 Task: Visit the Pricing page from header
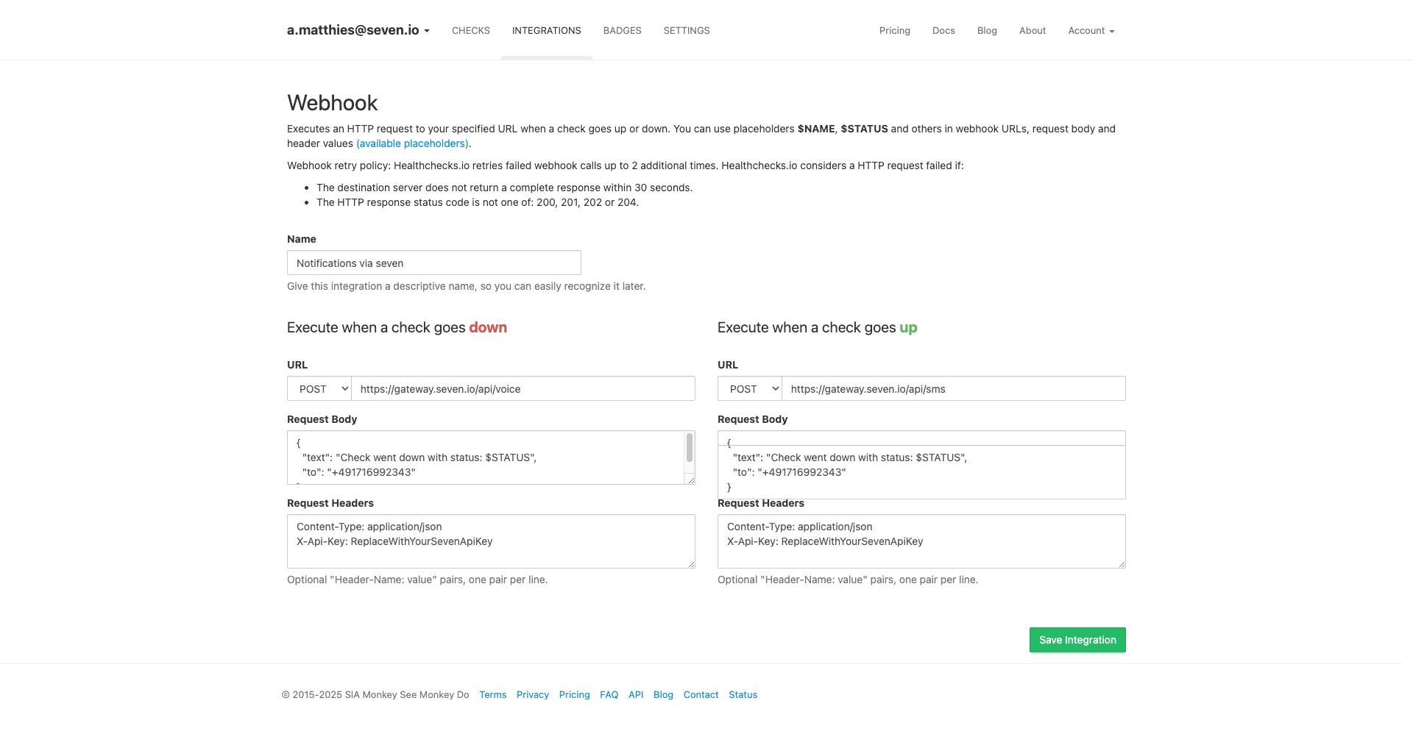point(894,30)
